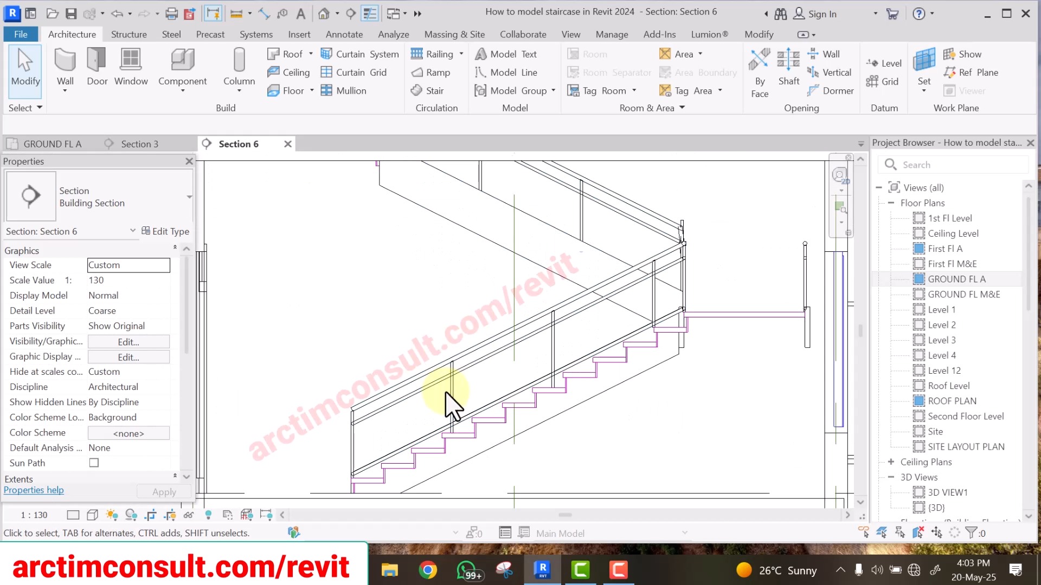The image size is (1041, 585).
Task: Open the Section 6 instance filter dropdown
Action: tap(133, 231)
